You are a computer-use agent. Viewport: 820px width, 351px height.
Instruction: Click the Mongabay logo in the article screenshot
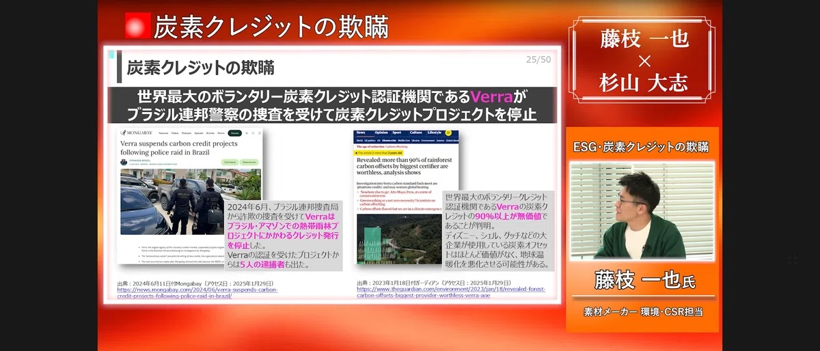tap(135, 132)
